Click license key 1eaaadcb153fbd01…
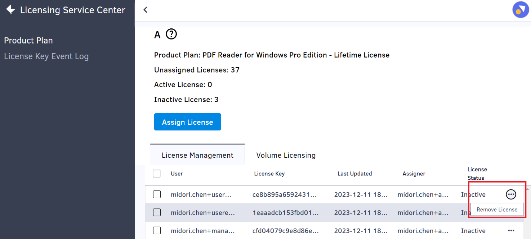Viewport: 531px width, 239px height. tap(286, 212)
